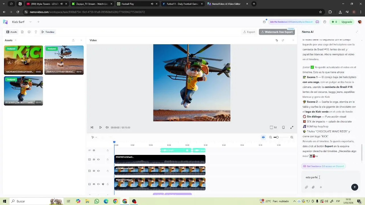This screenshot has width=365, height=205.
Task: Select the Kick logo rabbit asset thumbnail
Action: 23,60
